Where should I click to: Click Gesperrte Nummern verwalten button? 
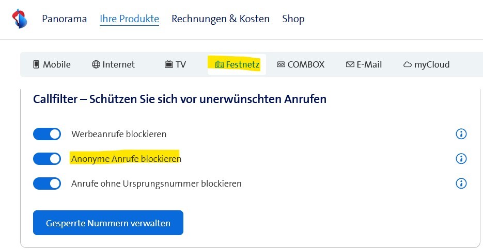(108, 223)
